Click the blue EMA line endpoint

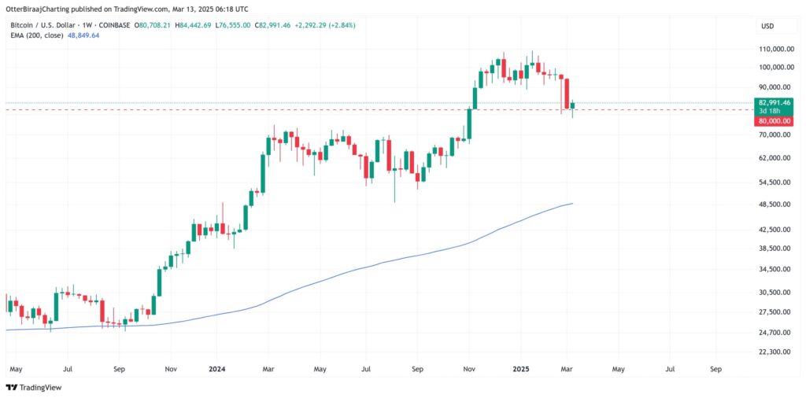572,204
